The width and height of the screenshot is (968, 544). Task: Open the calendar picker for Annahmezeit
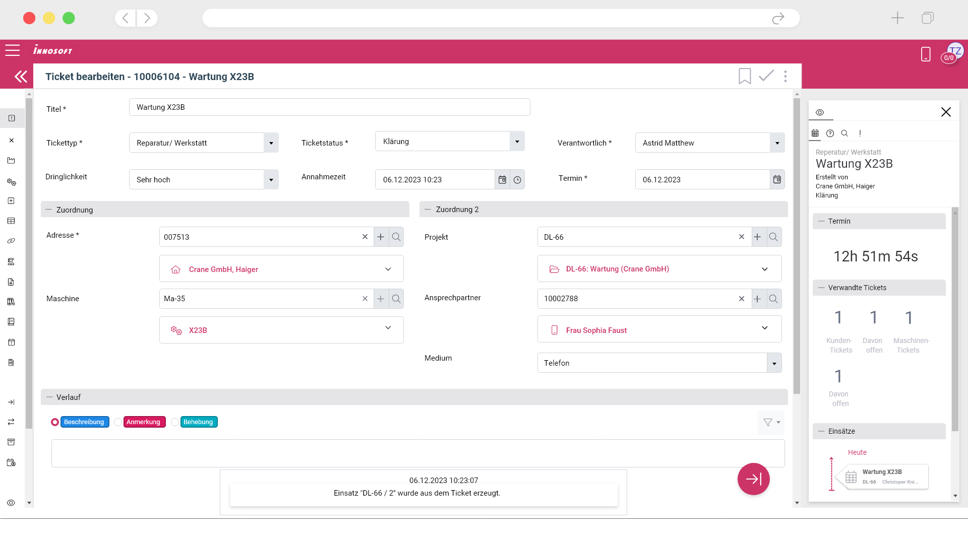pyautogui.click(x=502, y=179)
